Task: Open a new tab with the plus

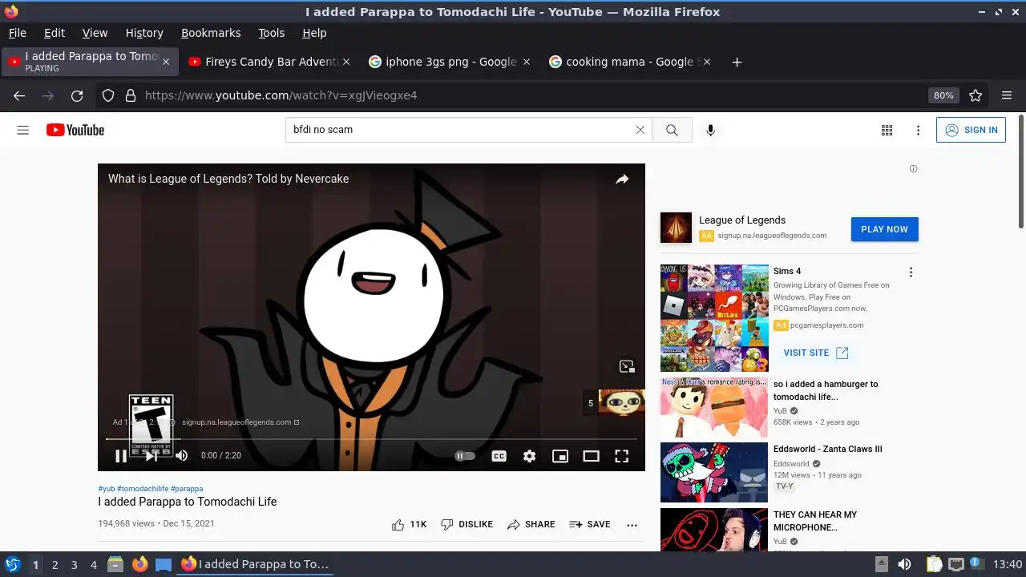Action: (737, 62)
